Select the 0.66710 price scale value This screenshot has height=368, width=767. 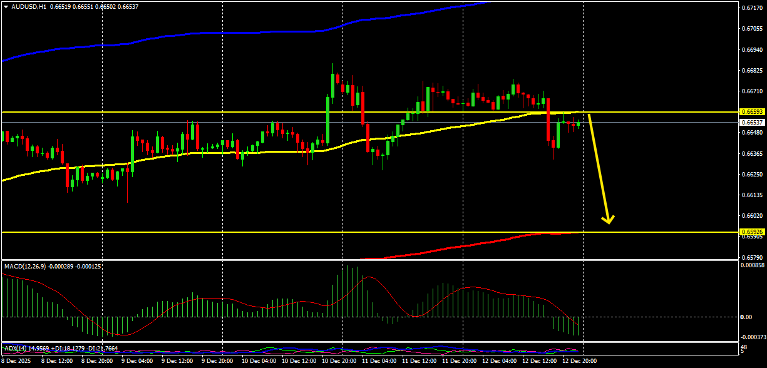click(x=751, y=91)
